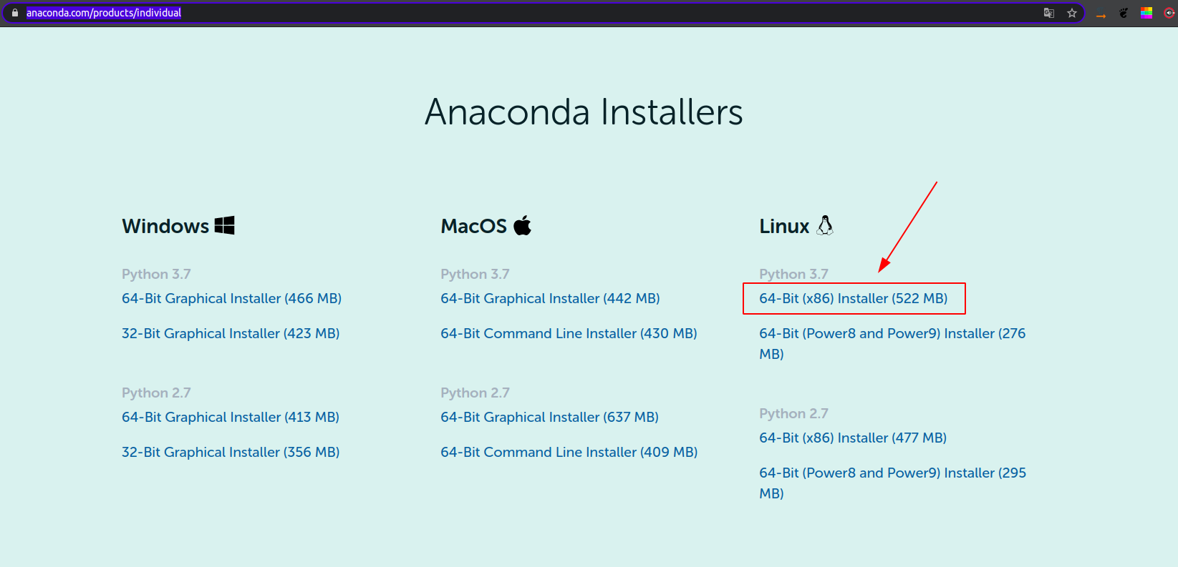Download the highlighted Linux 64-Bit x86 Installer
Screen dimensions: 1178x567
(x=853, y=298)
